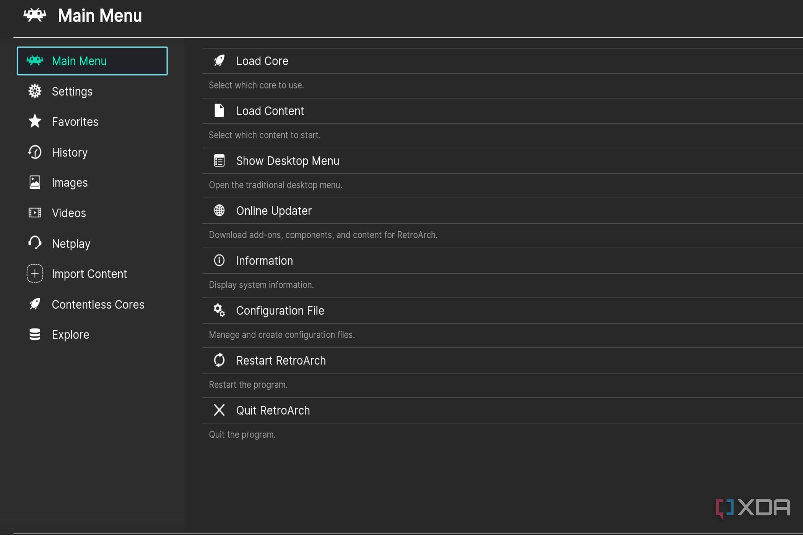The height and width of the screenshot is (535, 803).
Task: Click the Restart RetroArch circular arrow icon
Action: [x=219, y=360]
